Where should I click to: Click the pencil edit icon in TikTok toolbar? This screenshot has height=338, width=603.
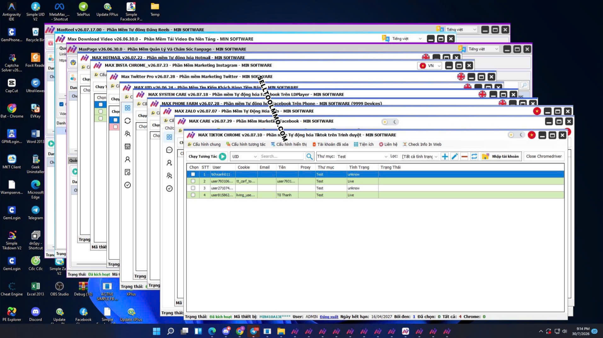click(x=454, y=156)
